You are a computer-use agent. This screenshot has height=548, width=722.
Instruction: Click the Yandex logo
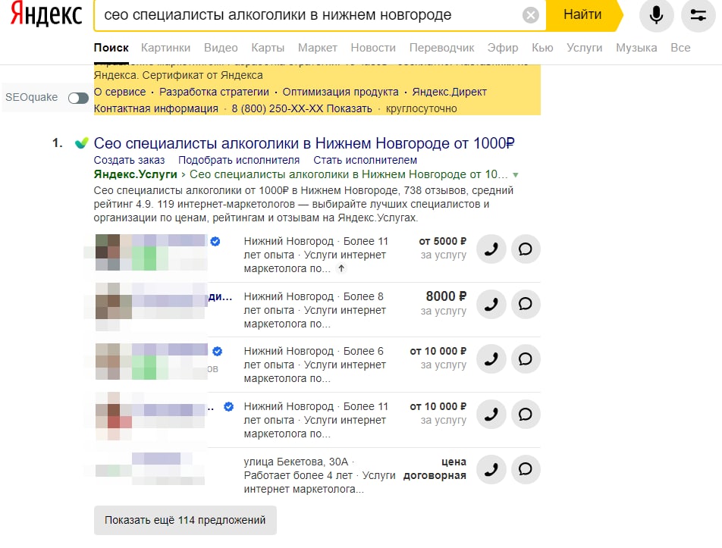click(x=46, y=14)
